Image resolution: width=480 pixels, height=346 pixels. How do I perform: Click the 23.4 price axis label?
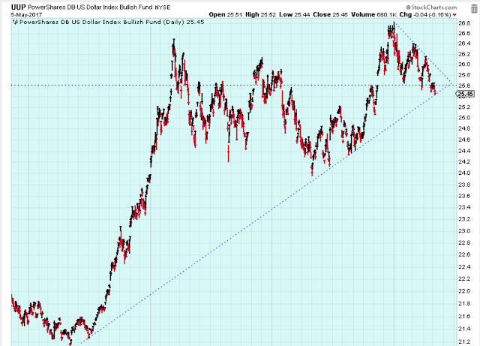(464, 207)
